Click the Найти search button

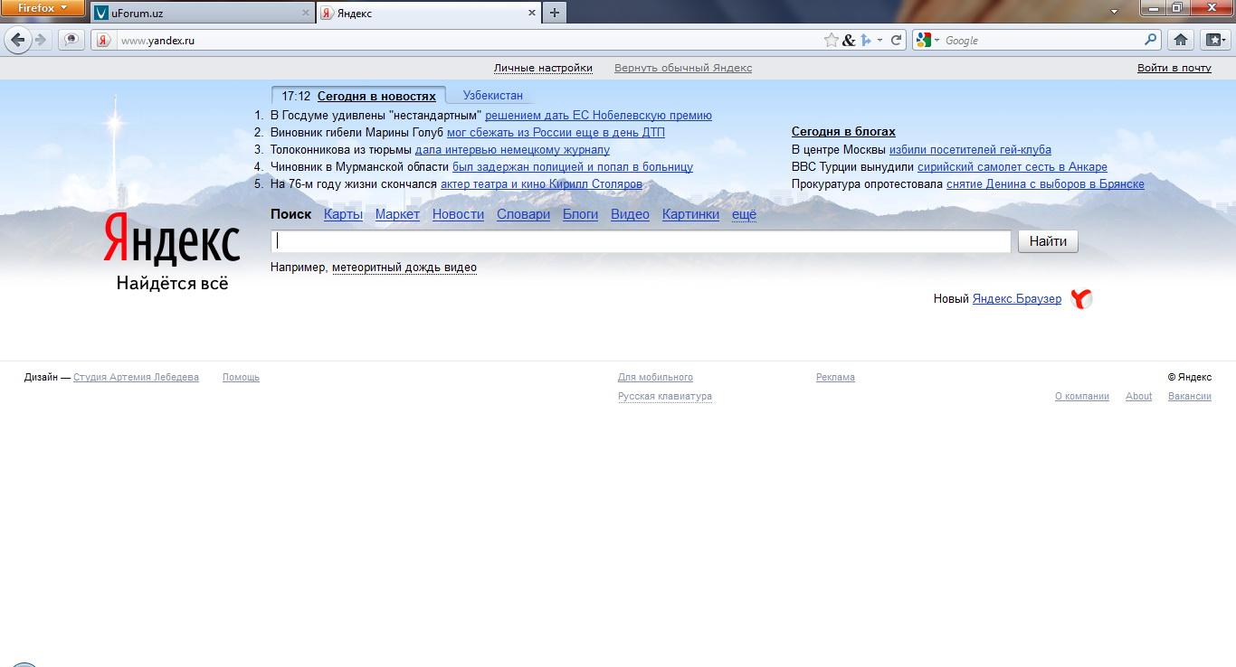tap(1048, 241)
